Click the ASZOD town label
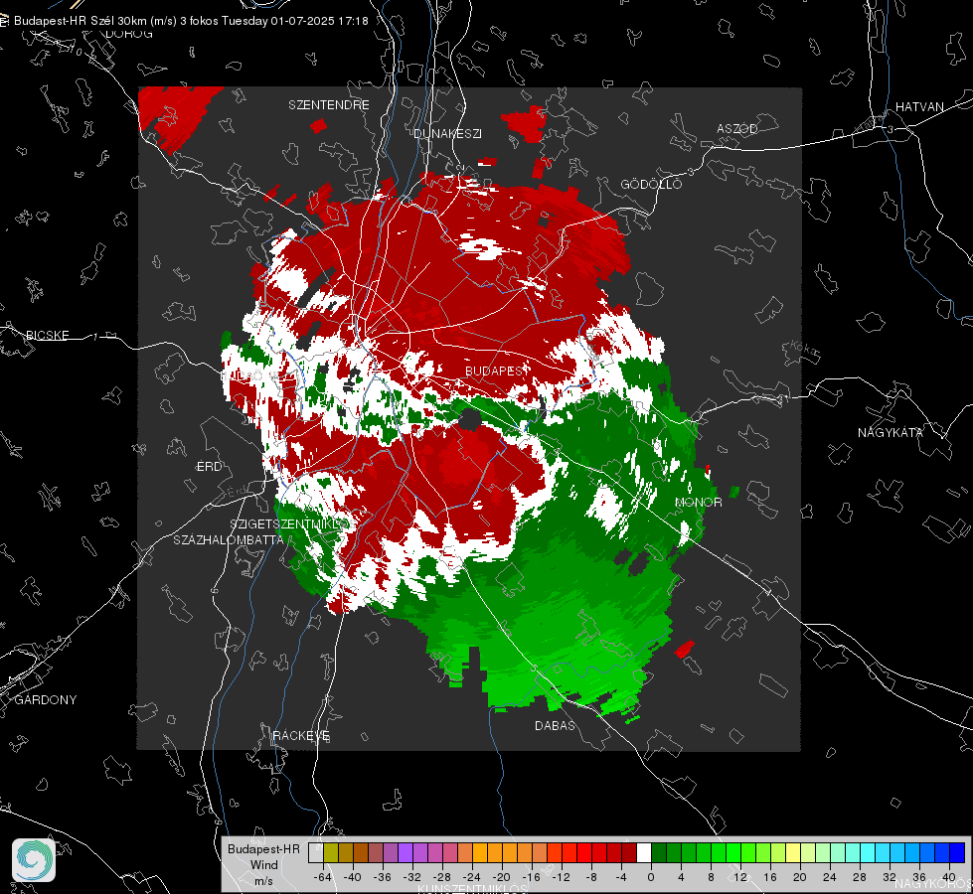Screen dimensions: 973x894 tap(737, 128)
